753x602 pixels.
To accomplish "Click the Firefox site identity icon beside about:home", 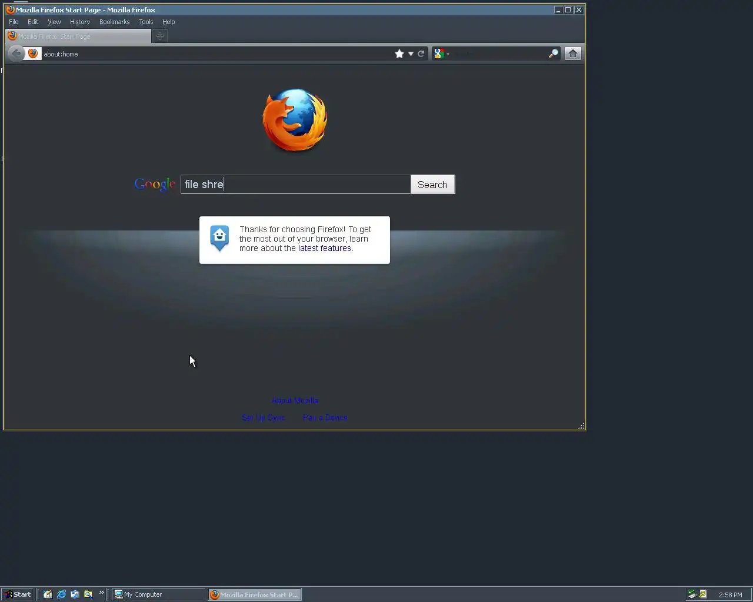I will 33,53.
